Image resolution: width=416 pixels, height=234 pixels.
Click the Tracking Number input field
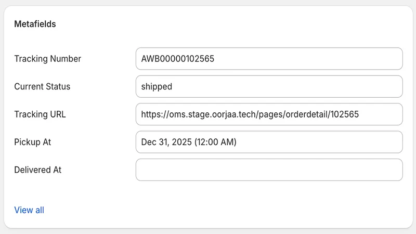269,59
